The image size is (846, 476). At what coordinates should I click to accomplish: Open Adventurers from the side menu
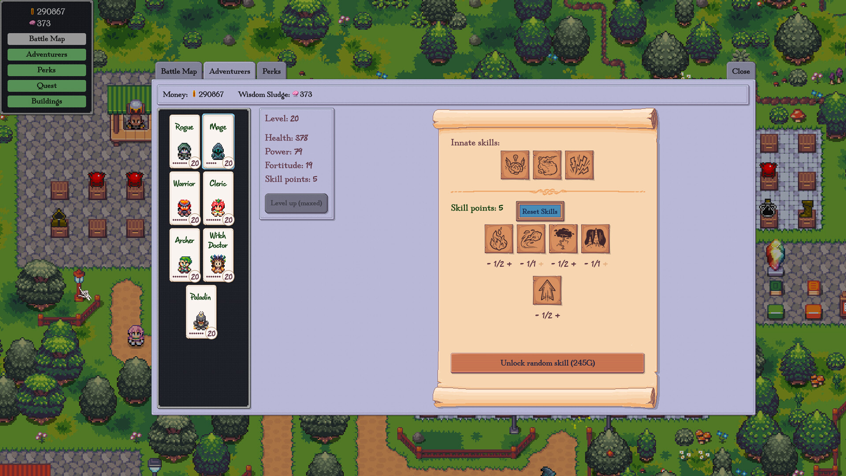pyautogui.click(x=47, y=55)
